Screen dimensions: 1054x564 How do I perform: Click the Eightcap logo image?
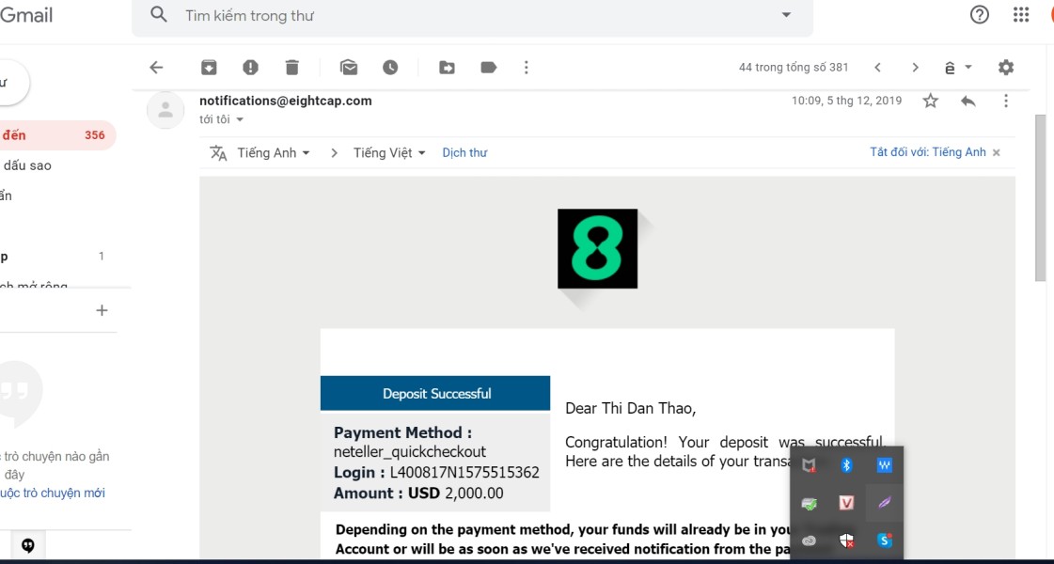tap(598, 249)
